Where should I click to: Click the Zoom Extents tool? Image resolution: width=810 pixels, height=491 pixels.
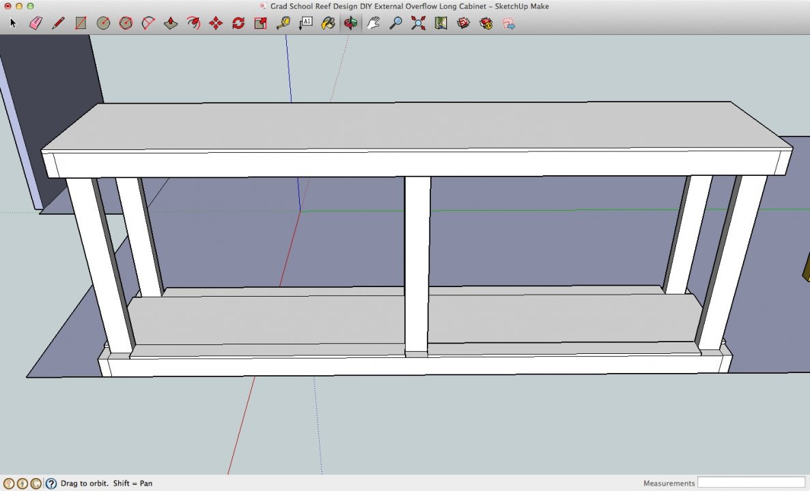pyautogui.click(x=418, y=23)
